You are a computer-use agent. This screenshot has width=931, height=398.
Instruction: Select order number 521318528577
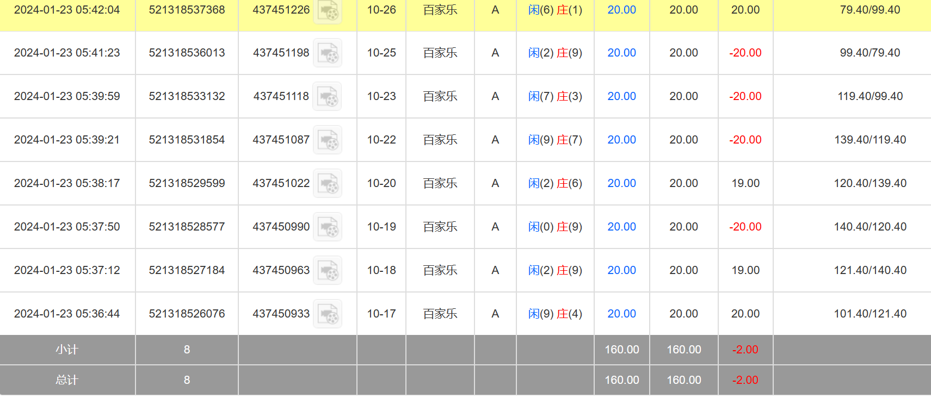pos(187,227)
